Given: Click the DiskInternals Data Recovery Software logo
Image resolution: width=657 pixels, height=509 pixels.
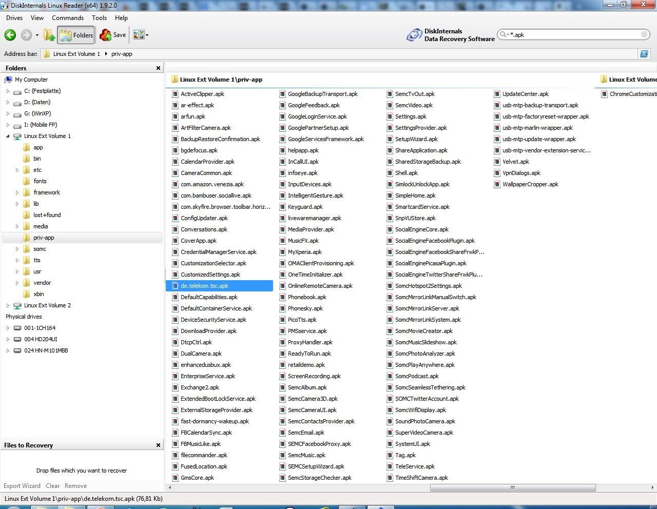Looking at the screenshot, I should point(451,35).
